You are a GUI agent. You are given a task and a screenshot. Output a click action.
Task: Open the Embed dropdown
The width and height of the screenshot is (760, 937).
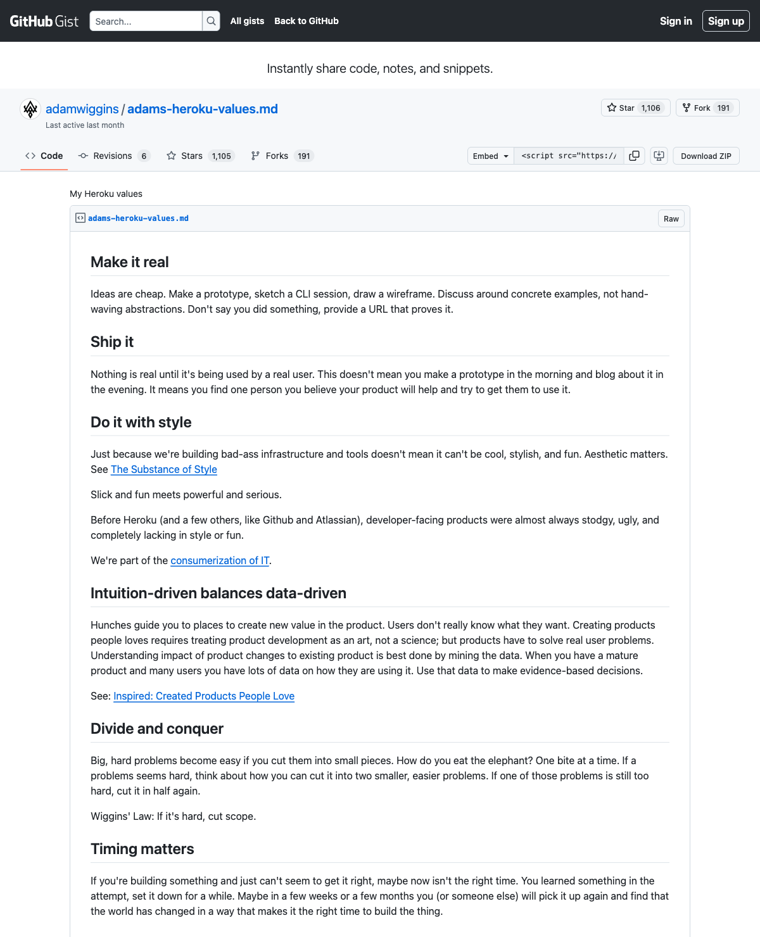click(x=490, y=156)
